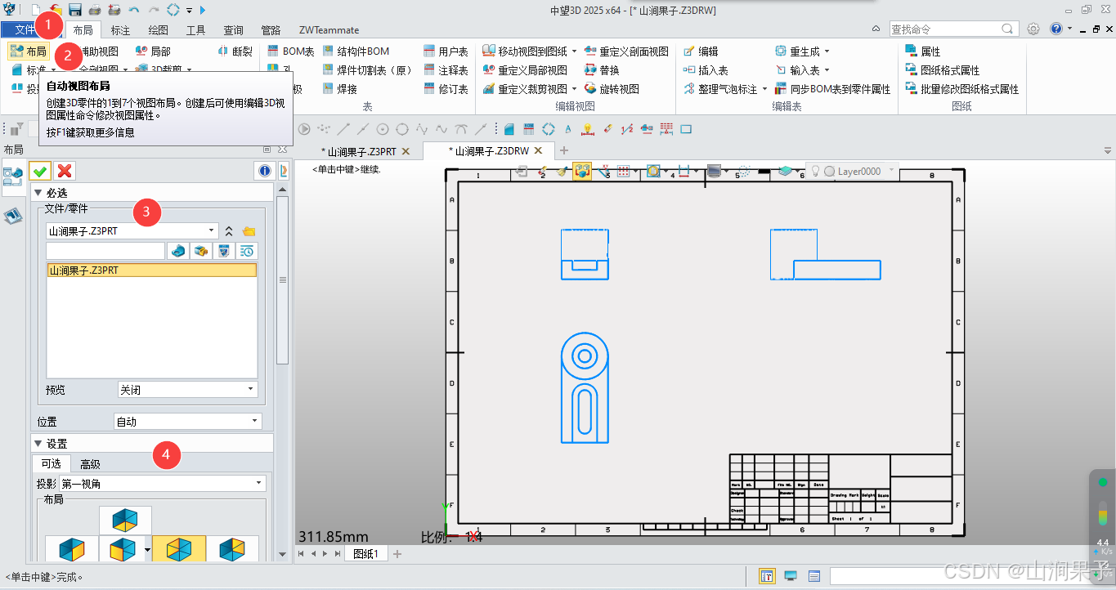Click 同步BOM表到零件属性 tool
Image resolution: width=1116 pixels, height=590 pixels.
pyautogui.click(x=832, y=89)
